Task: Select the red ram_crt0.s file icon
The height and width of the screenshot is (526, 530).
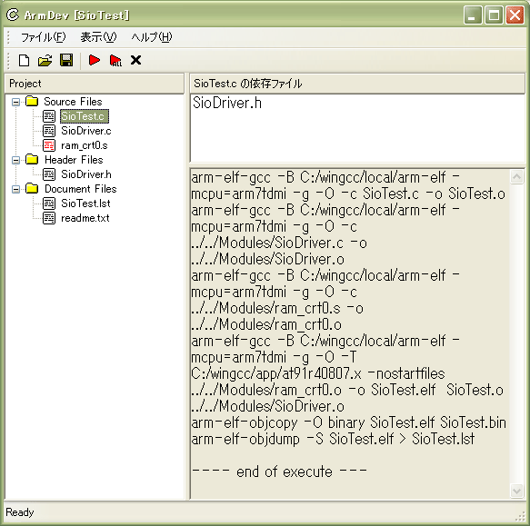Action: 49,145
